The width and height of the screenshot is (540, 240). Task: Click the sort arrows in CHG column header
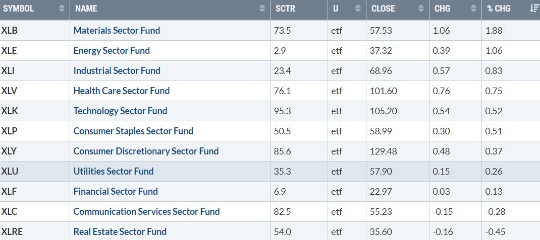(473, 9)
